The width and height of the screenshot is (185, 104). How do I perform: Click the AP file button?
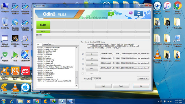92,59
